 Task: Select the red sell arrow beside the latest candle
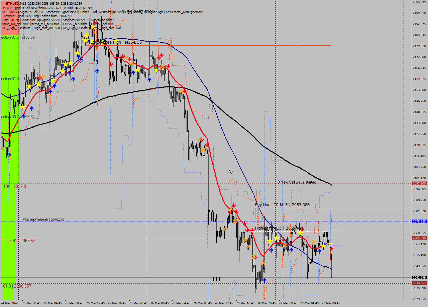tap(331, 248)
